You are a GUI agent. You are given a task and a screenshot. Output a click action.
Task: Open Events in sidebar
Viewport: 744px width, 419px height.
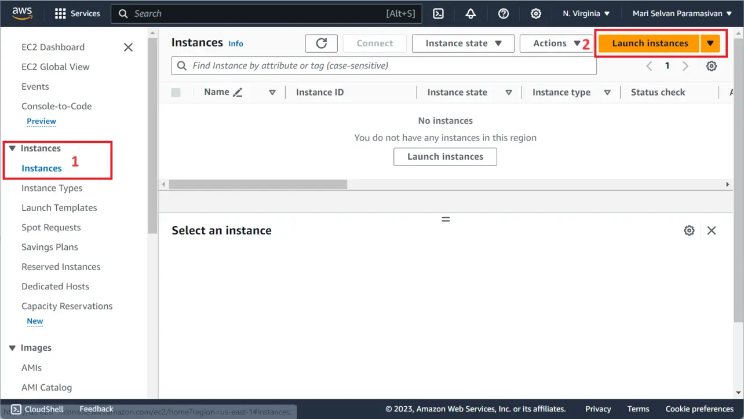pyautogui.click(x=35, y=87)
